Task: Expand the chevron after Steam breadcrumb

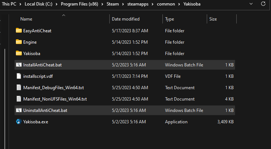Action: click(x=123, y=4)
